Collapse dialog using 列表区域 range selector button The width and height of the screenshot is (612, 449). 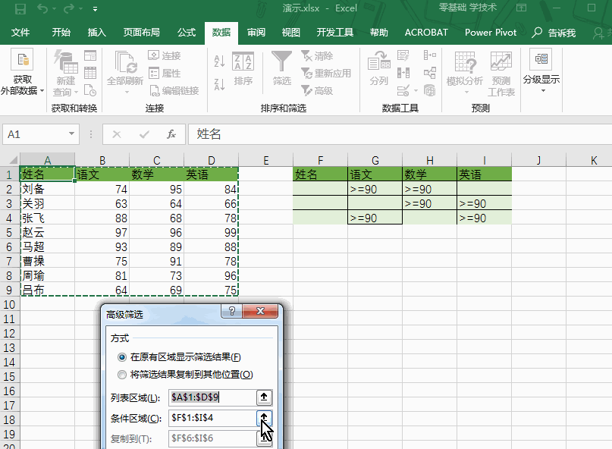pos(264,397)
